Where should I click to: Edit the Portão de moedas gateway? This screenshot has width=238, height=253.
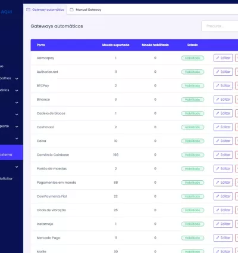223,169
